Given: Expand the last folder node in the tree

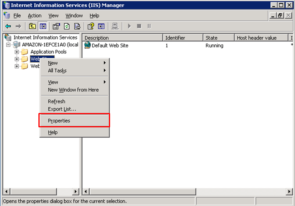Looking at the screenshot, I should 17,66.
